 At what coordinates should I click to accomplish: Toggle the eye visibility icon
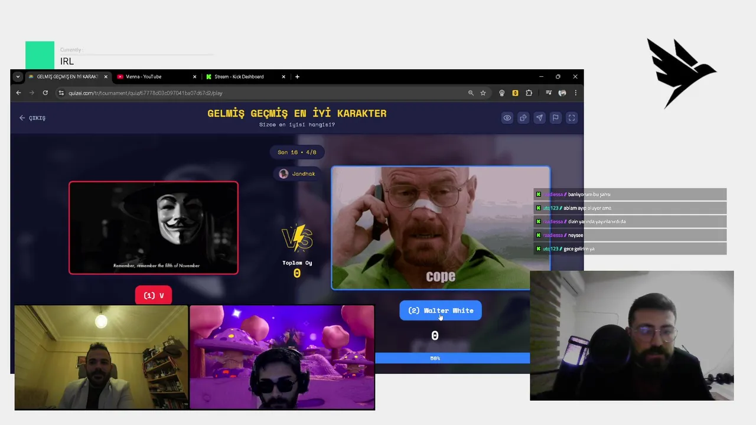coord(507,118)
